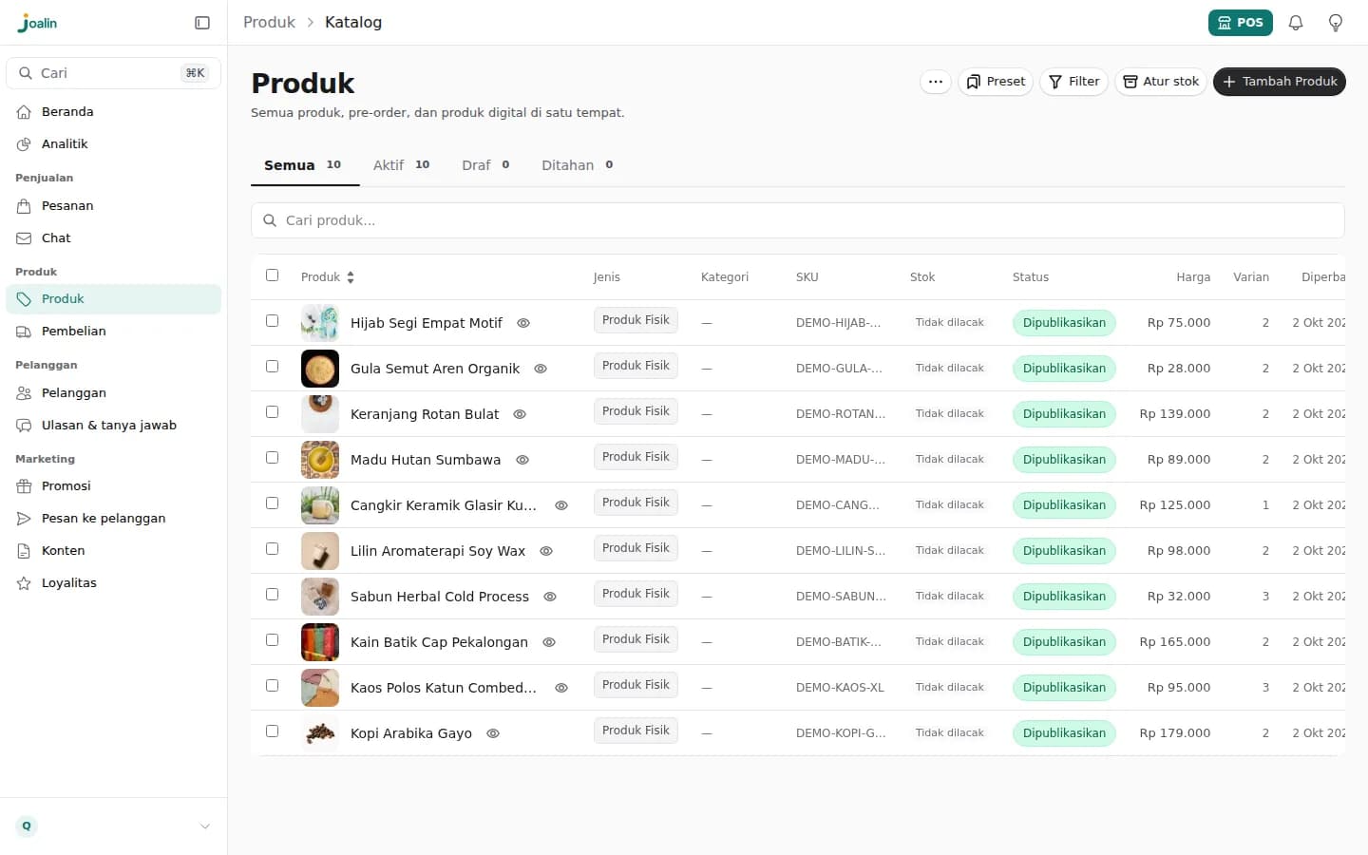Click the Tambah Produk button
Screen dimensions: 1368x855
[x=1280, y=82]
